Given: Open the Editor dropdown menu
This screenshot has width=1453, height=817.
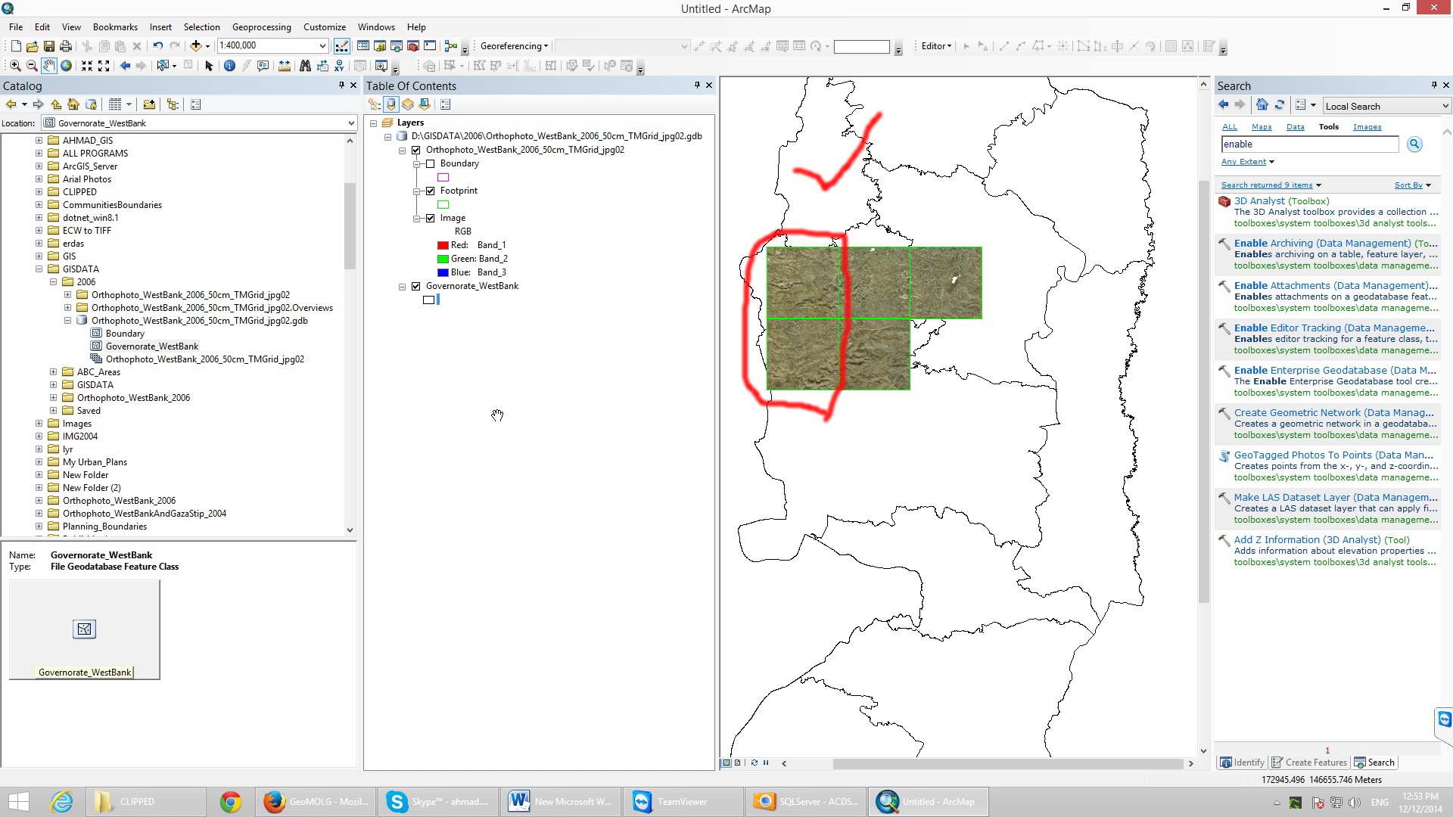Looking at the screenshot, I should [x=936, y=46].
